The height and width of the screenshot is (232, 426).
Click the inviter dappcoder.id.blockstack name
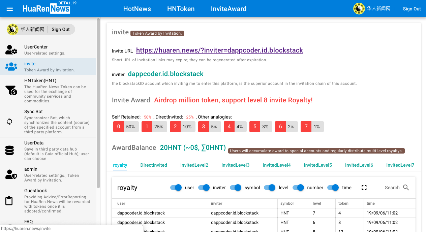point(166,74)
